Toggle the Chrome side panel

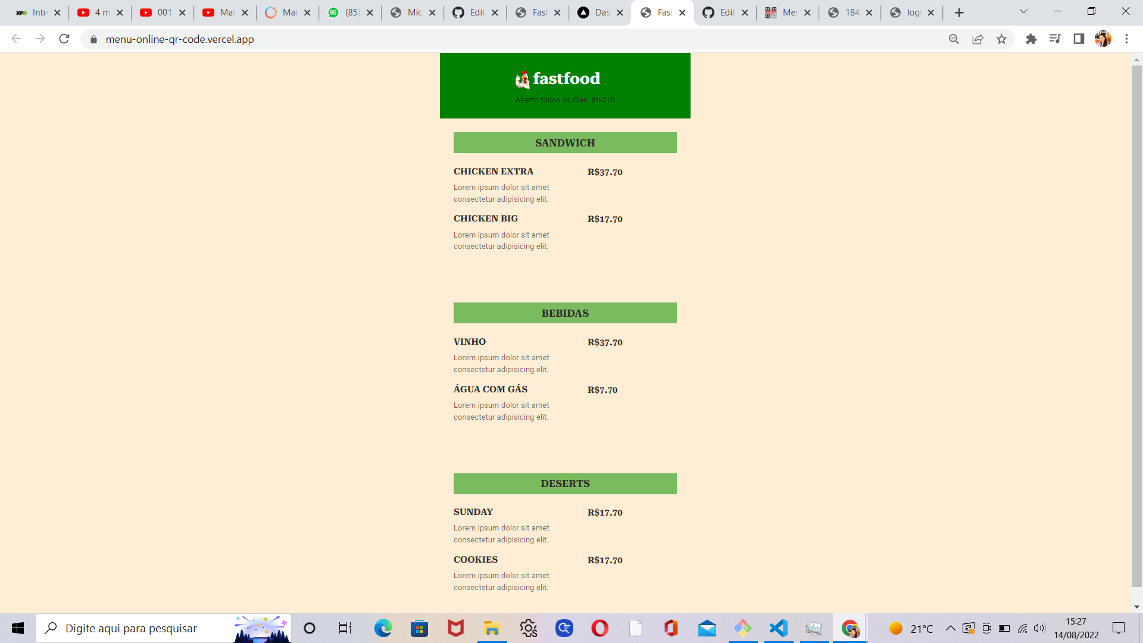tap(1079, 39)
